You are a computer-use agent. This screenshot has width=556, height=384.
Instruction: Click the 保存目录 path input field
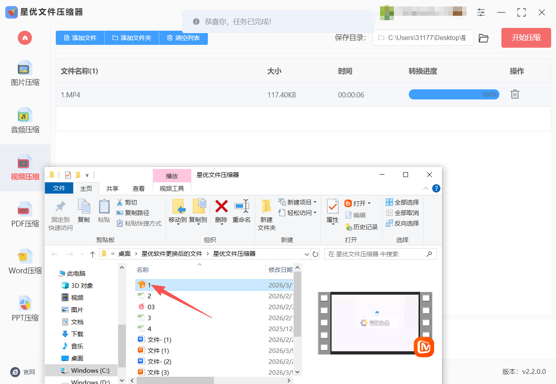[423, 38]
